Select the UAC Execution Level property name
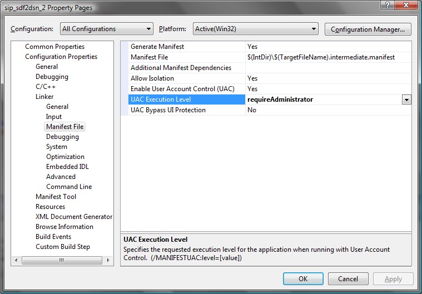Image resolution: width=422 pixels, height=294 pixels. (187, 99)
